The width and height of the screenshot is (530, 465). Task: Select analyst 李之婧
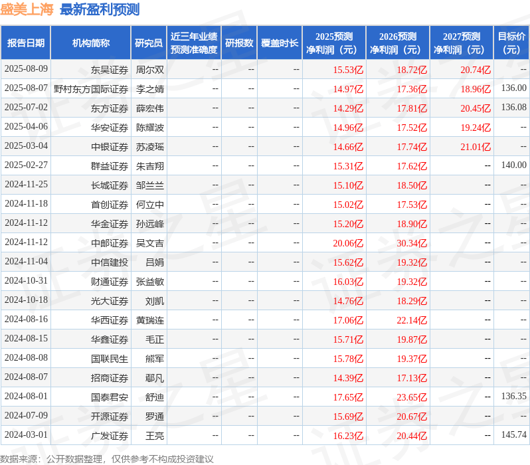149,89
